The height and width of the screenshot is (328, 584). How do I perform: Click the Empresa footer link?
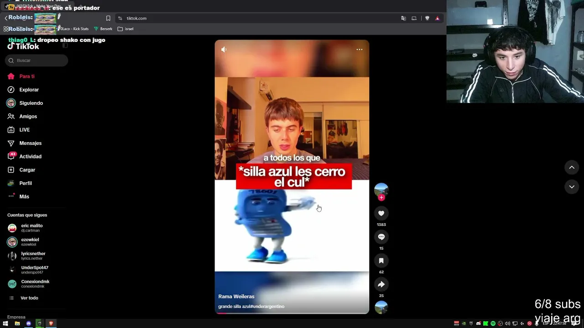16,317
